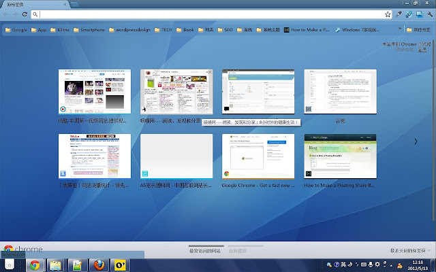Switch to the most visited sites tab
Viewport: 436px width, 272px height.
point(205,251)
